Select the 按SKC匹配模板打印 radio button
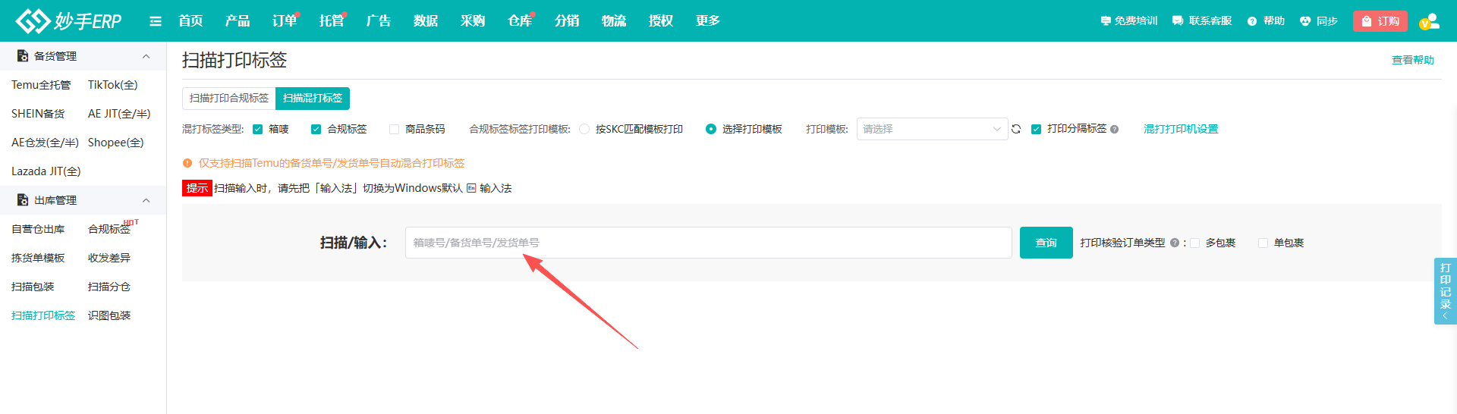The image size is (1457, 414). click(584, 130)
